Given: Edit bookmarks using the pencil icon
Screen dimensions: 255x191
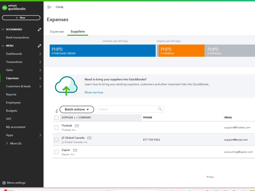Looking at the screenshot, I should coord(39,29).
